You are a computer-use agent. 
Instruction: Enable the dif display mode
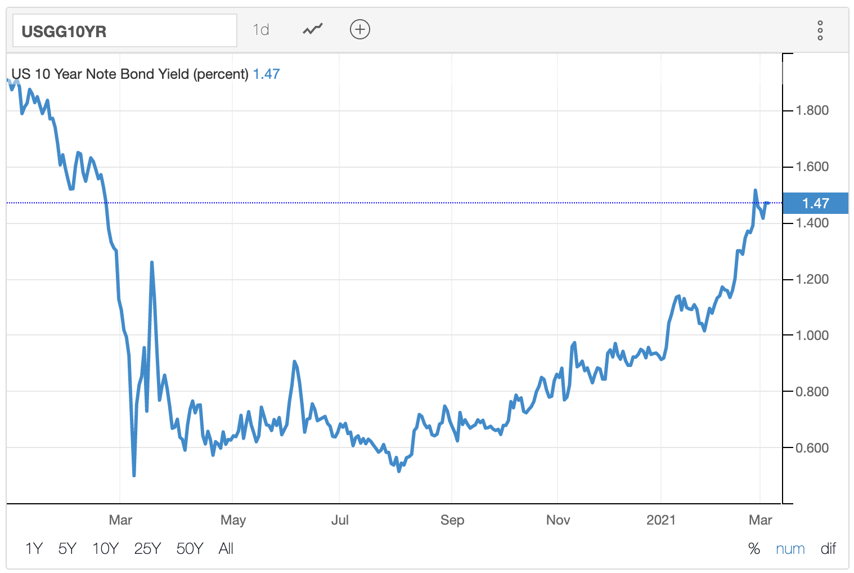tap(829, 548)
